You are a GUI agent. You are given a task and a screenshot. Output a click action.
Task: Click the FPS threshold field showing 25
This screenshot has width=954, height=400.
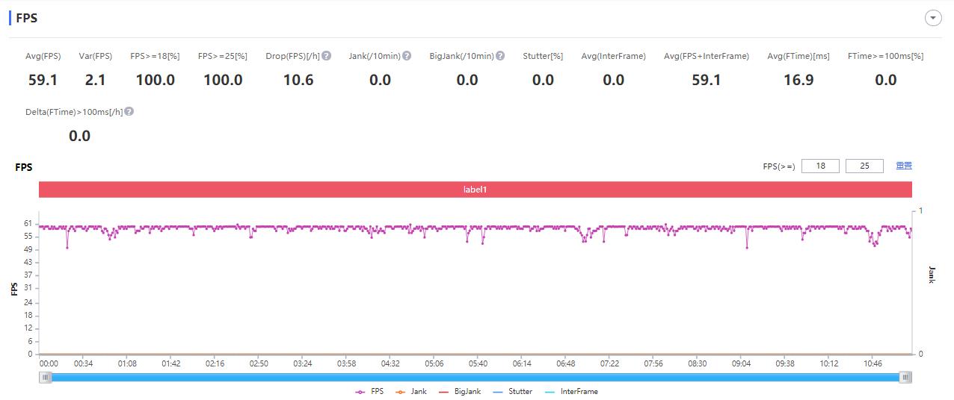coord(864,166)
